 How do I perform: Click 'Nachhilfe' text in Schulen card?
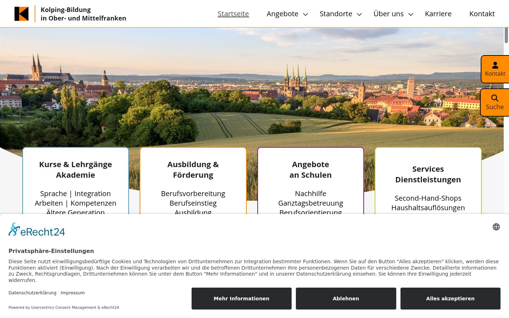[311, 194]
